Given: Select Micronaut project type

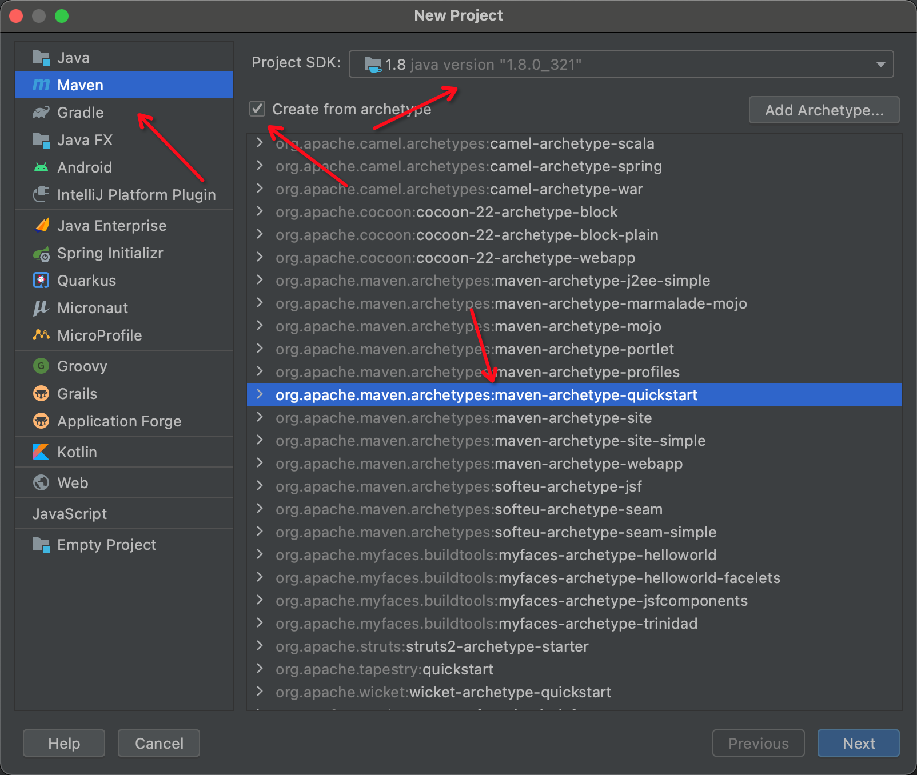Looking at the screenshot, I should click(123, 308).
